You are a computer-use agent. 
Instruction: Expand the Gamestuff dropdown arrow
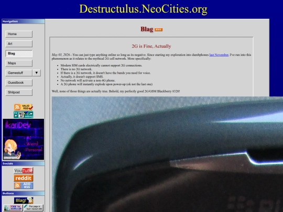point(37,73)
